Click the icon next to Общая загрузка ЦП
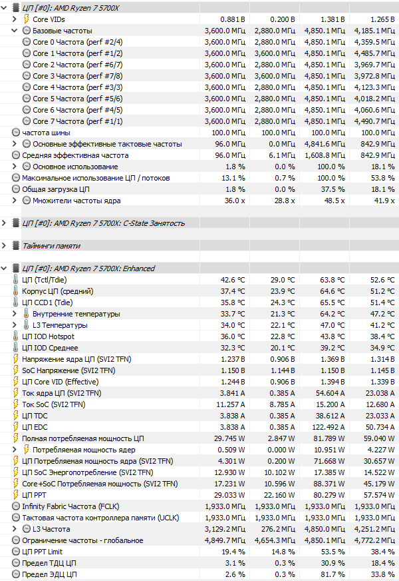The image size is (399, 581). click(x=16, y=189)
